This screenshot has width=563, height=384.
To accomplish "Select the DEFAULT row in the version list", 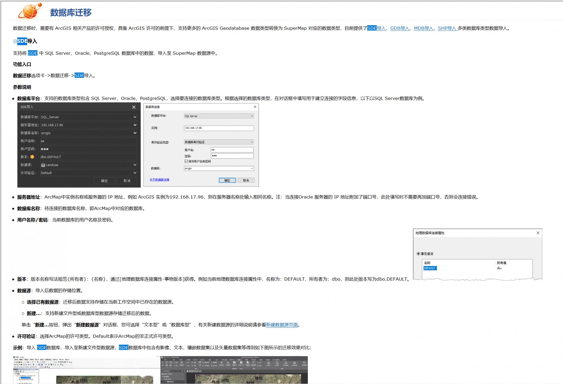I will pos(430,268).
